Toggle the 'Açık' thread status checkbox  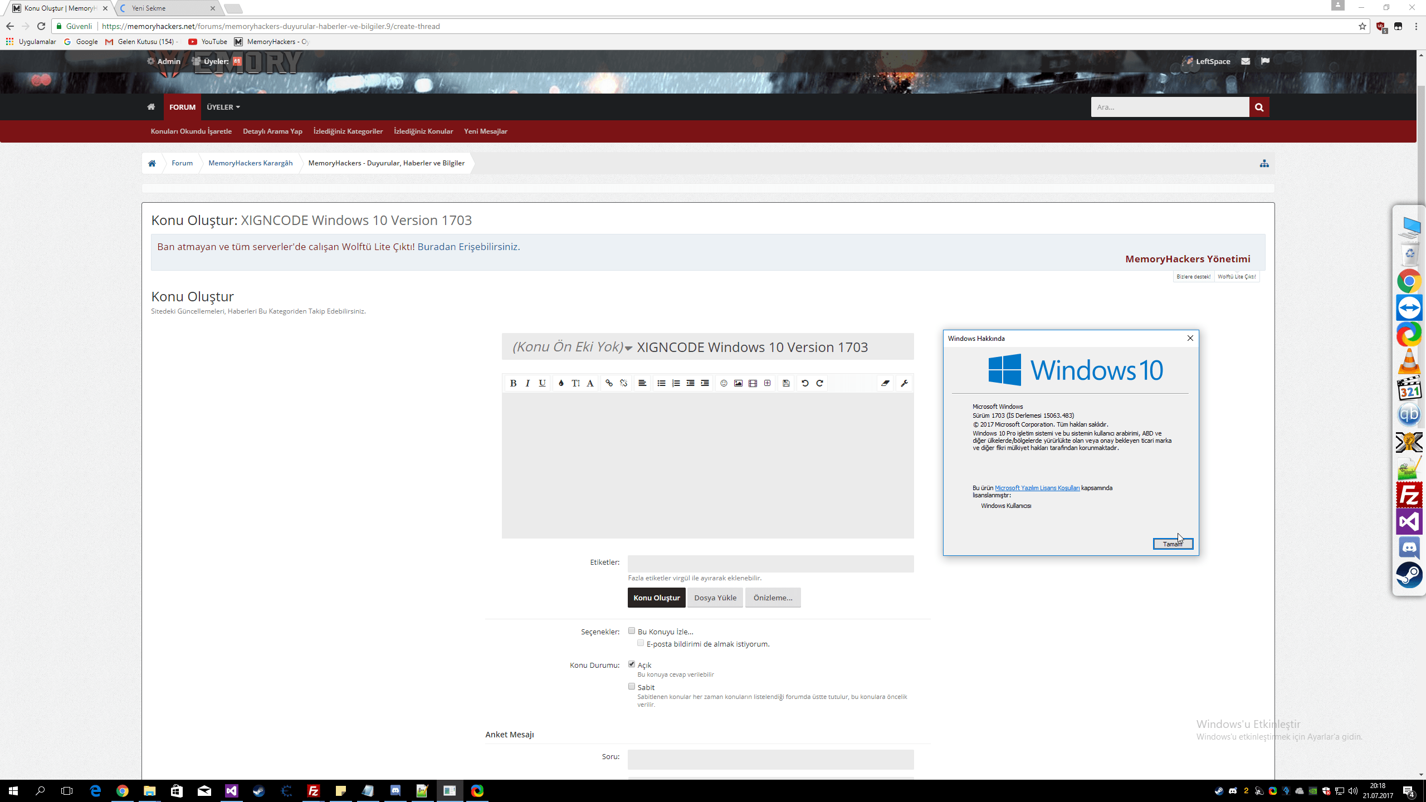(632, 664)
